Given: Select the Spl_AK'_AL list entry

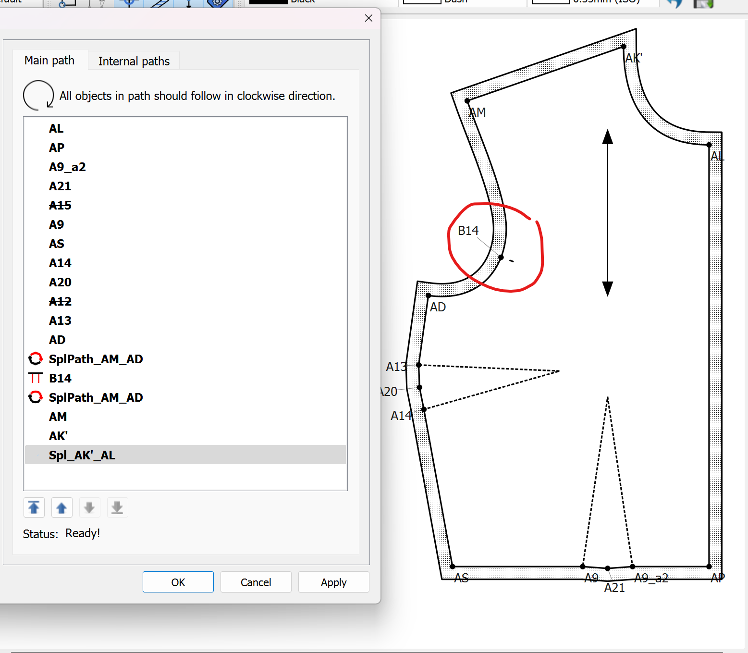Looking at the screenshot, I should click(x=82, y=455).
